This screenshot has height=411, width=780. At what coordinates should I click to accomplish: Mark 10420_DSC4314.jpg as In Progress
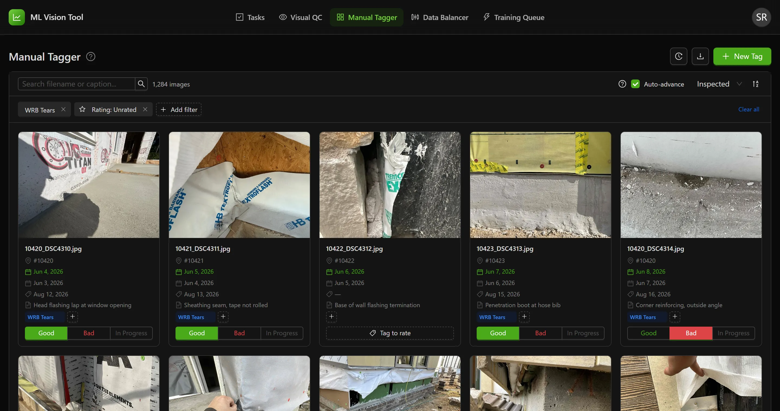[733, 333]
